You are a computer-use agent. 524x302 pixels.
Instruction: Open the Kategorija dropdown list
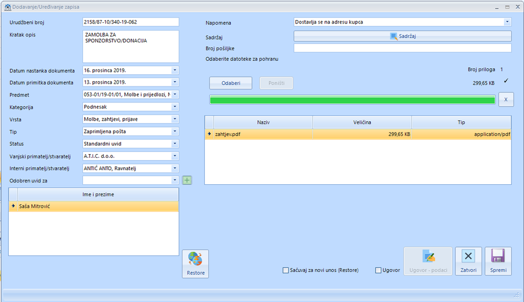pos(175,107)
